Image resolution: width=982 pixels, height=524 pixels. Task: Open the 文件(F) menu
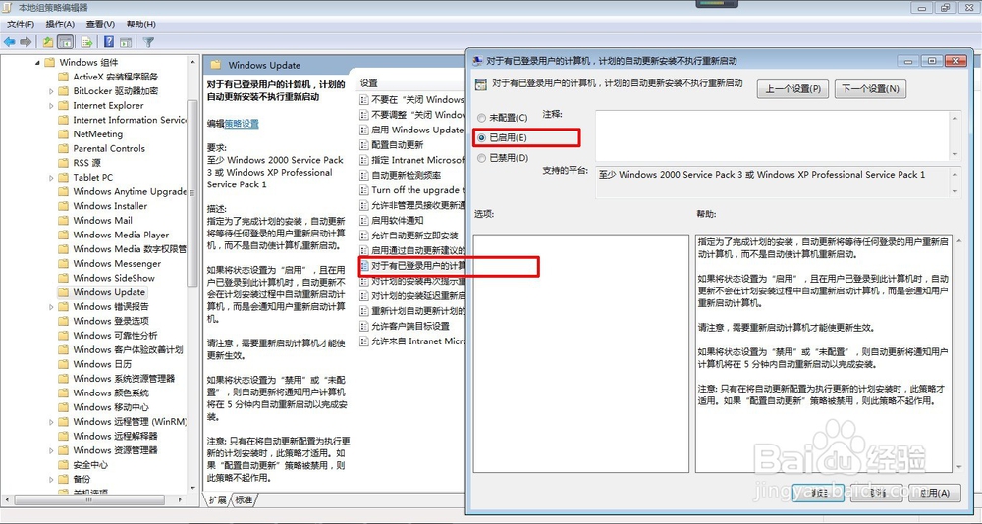tap(21, 25)
